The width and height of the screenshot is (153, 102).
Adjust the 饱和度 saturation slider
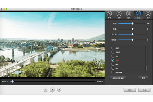[133, 40]
